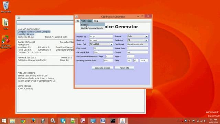Click the Windows Start button
220x124 pixels.
pyautogui.click(x=4, y=121)
